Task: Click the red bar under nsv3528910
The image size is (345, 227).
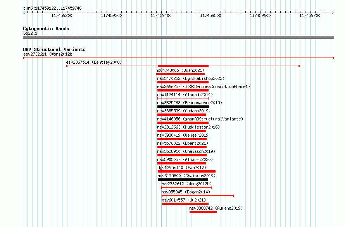Action: coord(182,155)
